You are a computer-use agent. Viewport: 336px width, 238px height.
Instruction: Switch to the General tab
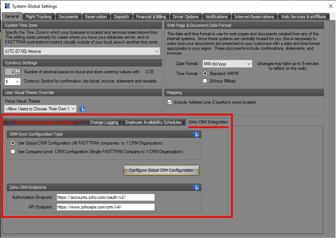pyautogui.click(x=12, y=16)
